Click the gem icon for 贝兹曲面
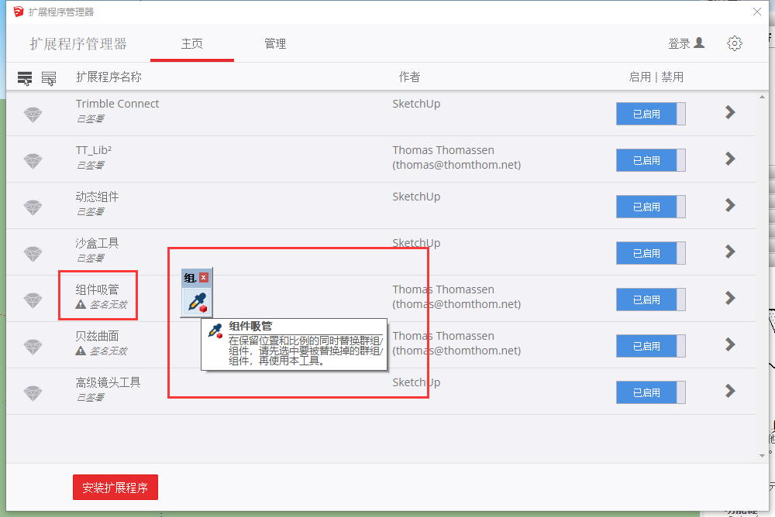 (x=33, y=347)
